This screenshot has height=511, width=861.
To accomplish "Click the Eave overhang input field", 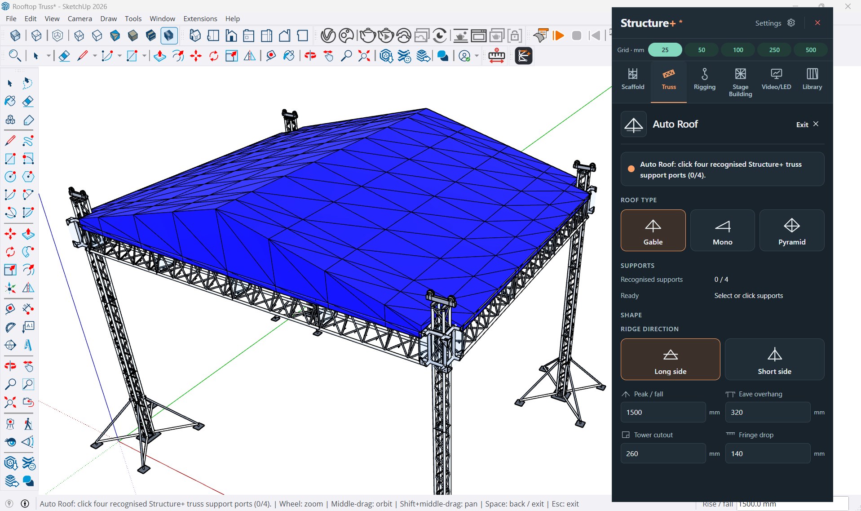I will coord(768,412).
